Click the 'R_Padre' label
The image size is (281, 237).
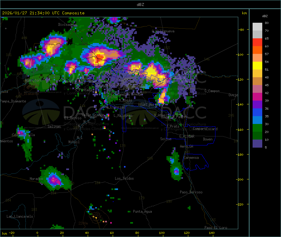(x=179, y=117)
